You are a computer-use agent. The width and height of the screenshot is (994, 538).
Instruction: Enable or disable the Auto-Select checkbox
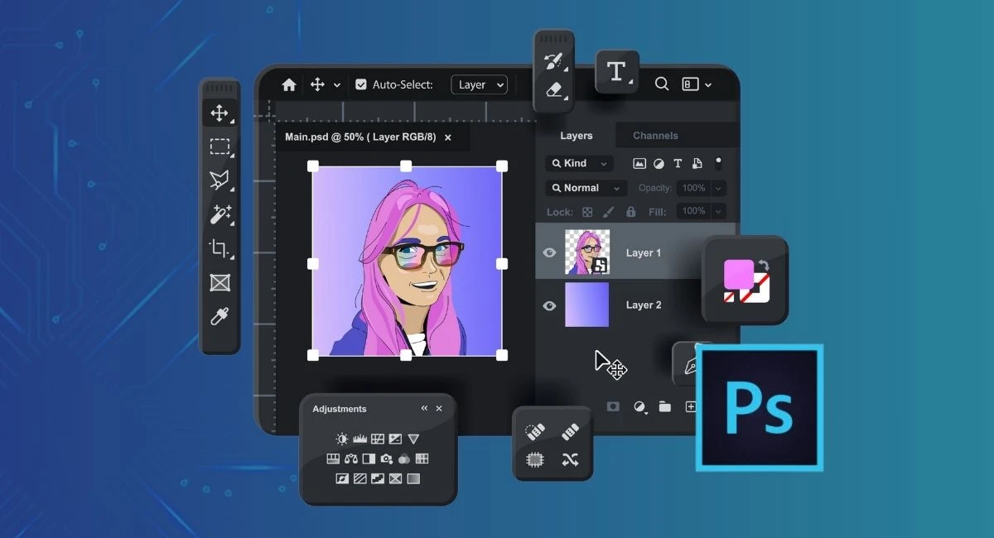(x=360, y=84)
